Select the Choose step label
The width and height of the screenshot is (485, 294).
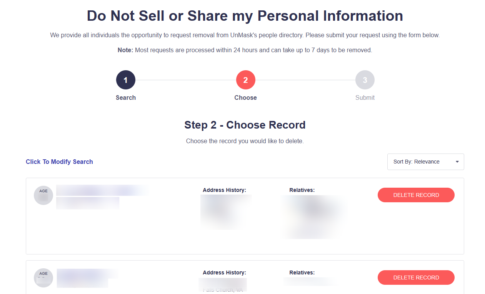[246, 97]
